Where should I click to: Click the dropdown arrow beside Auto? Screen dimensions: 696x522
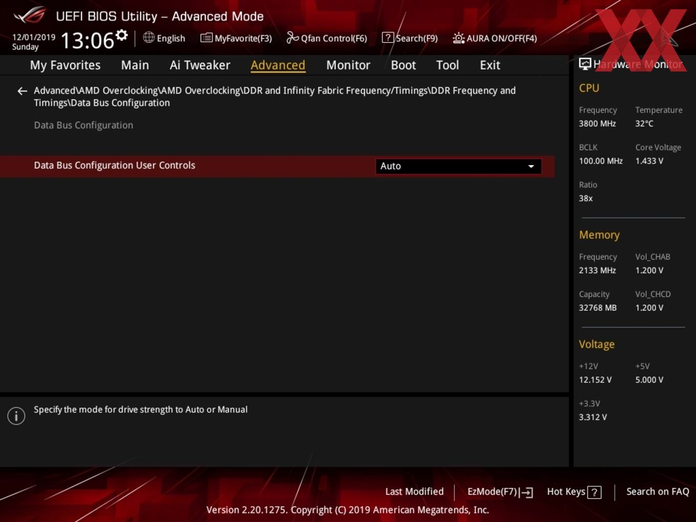(531, 166)
